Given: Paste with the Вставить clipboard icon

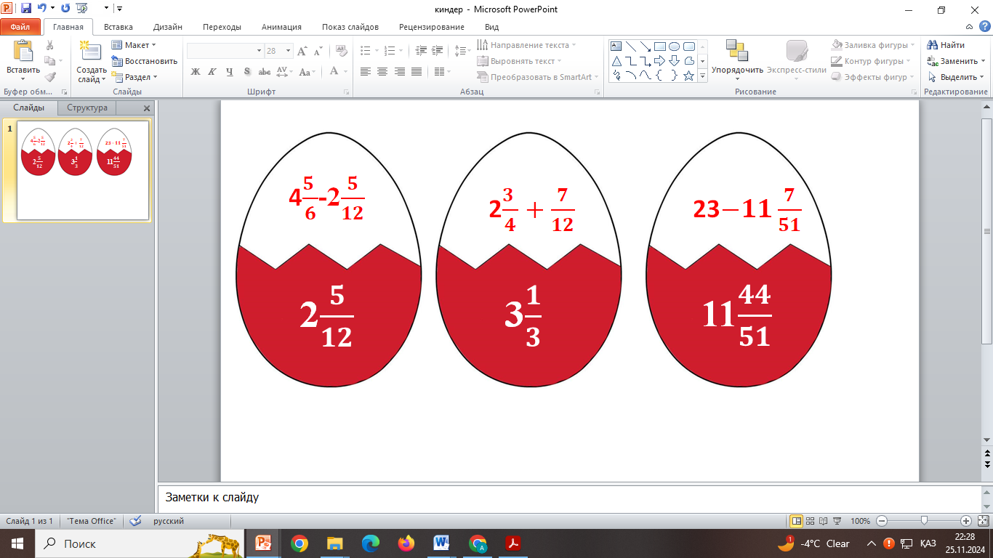Looking at the screenshot, I should (23, 52).
